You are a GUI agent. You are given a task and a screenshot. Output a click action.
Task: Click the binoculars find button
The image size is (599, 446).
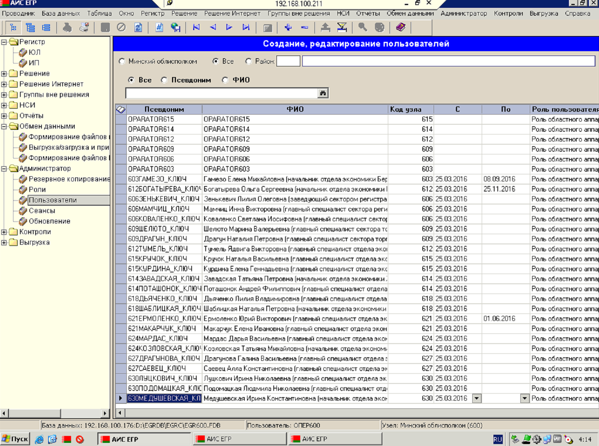coord(323,93)
